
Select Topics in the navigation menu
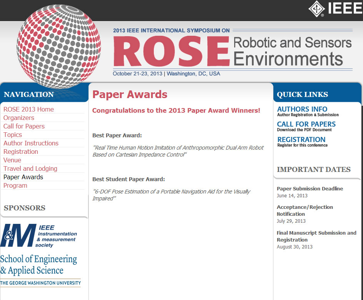13,135
